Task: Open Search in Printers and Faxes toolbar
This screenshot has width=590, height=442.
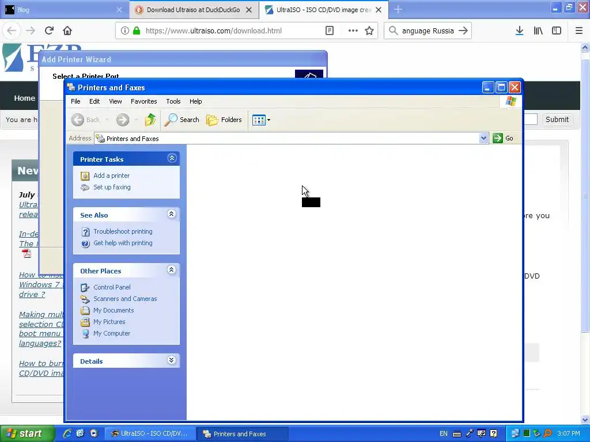Action: (x=181, y=120)
